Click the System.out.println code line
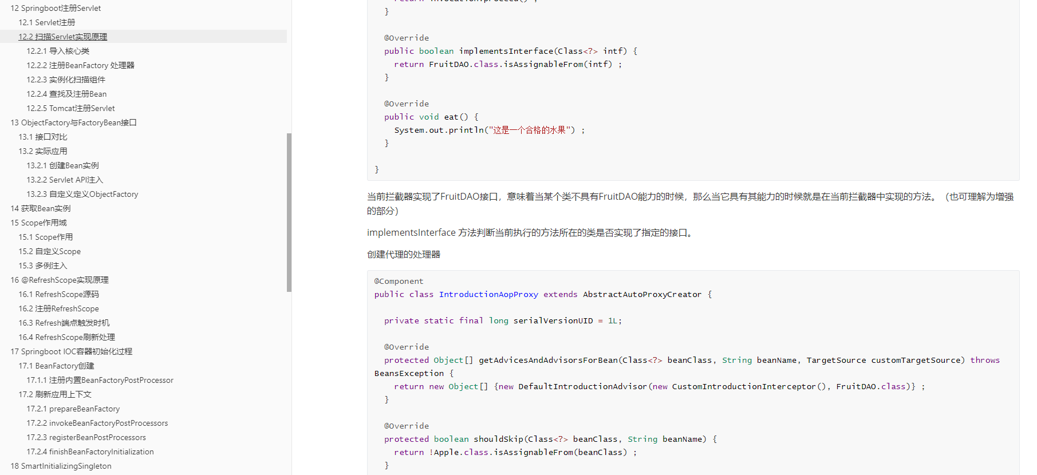Viewport: 1037px width, 475px height. coord(490,130)
